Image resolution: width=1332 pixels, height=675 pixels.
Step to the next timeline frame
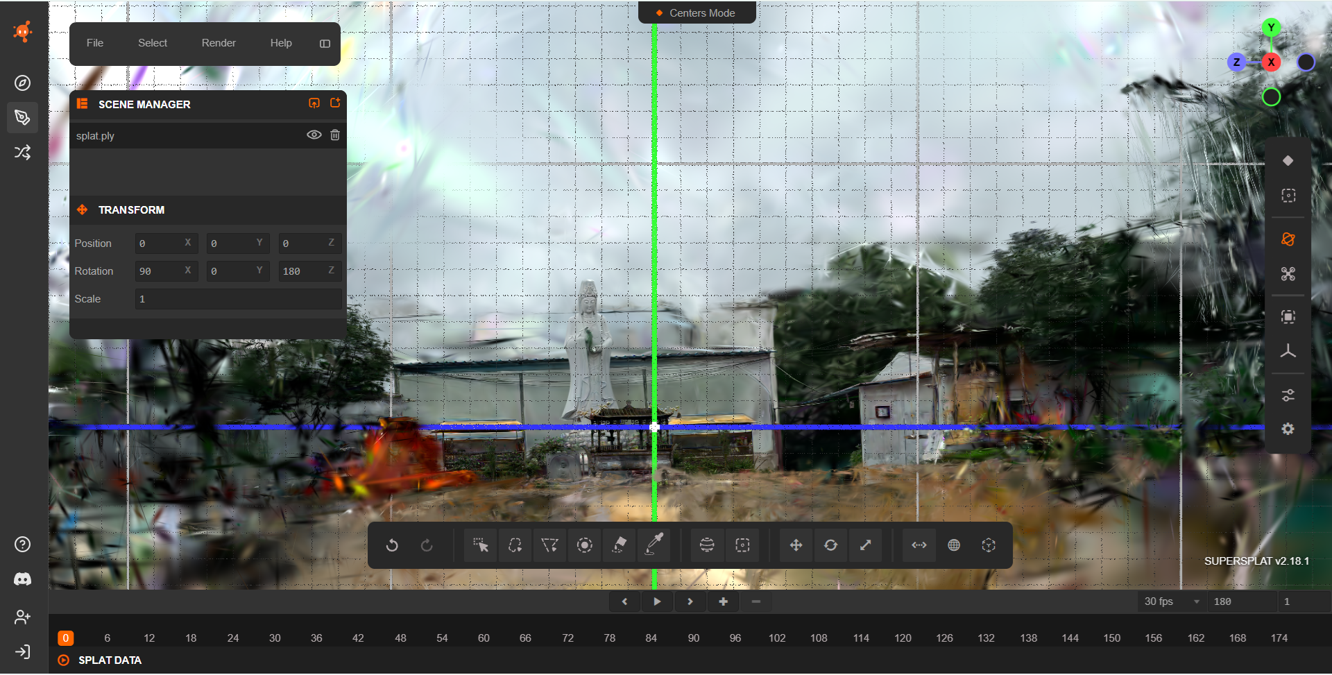pos(690,601)
